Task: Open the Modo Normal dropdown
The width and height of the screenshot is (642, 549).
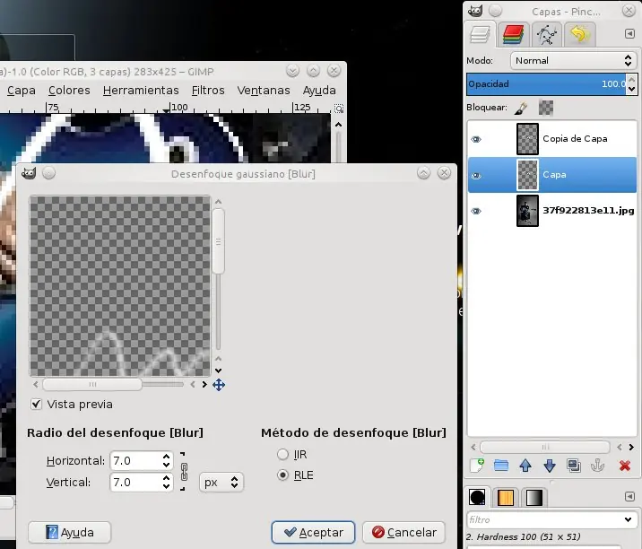Action: [x=572, y=60]
